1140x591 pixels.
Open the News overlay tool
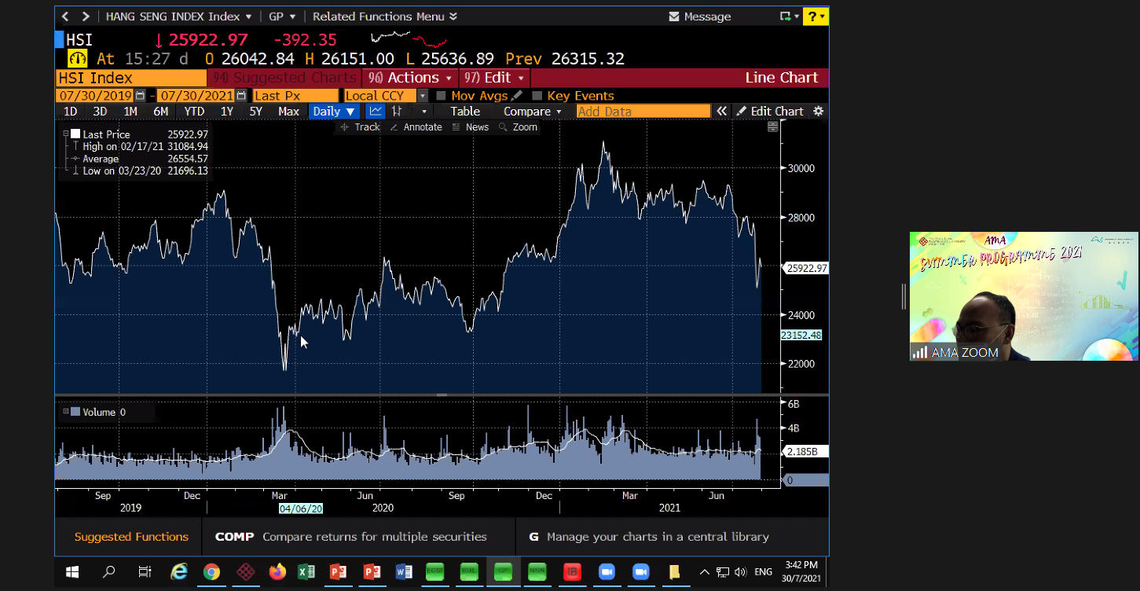tap(471, 127)
